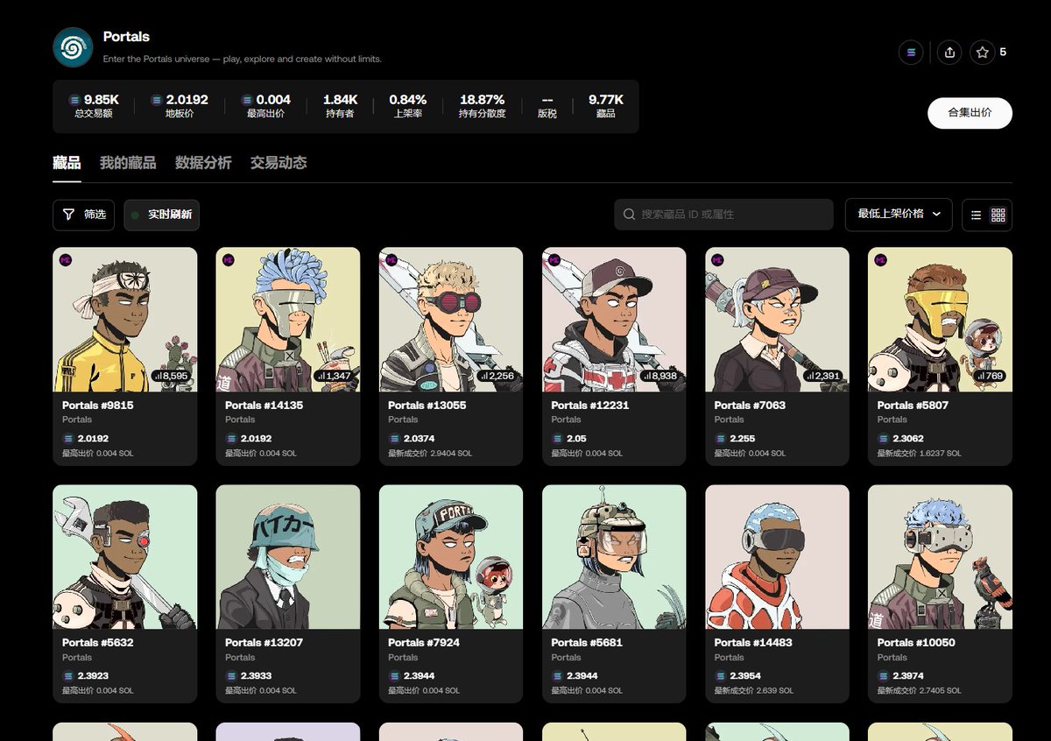Viewport: 1051px width, 741px height.
Task: Click the marketplace badge on Portals #12231
Action: pos(554,260)
